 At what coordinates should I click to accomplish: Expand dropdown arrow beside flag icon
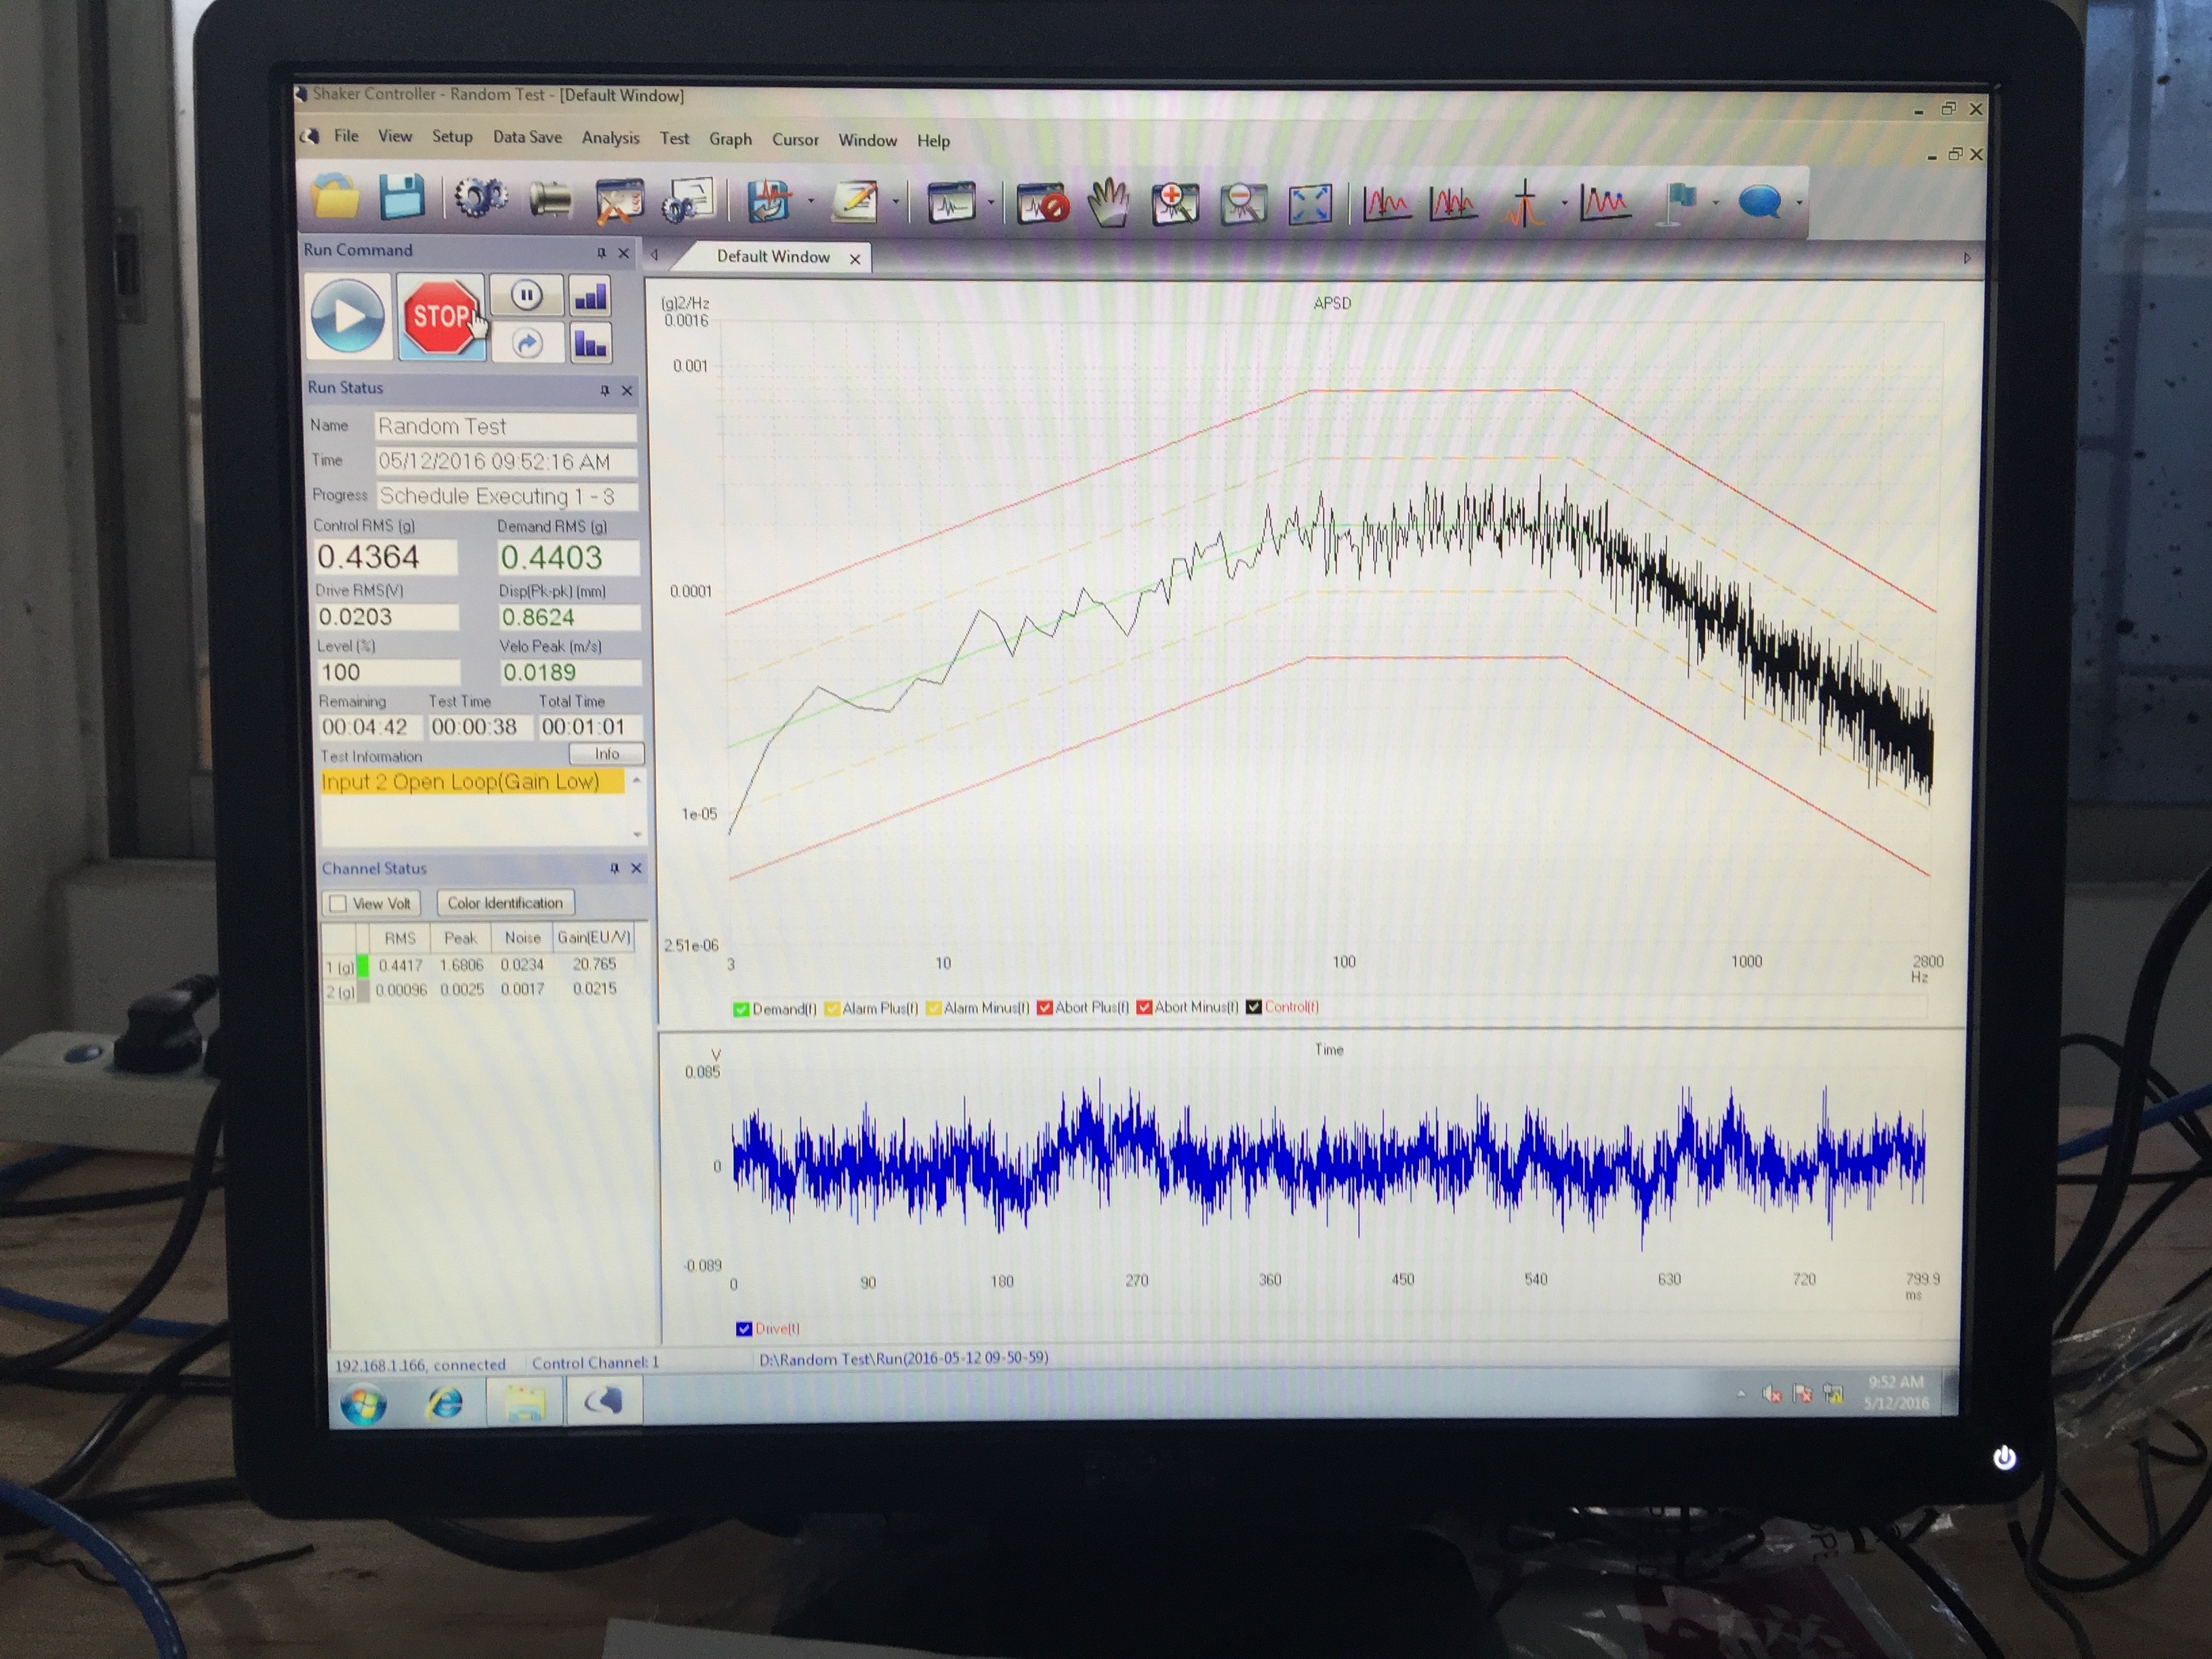(1715, 203)
